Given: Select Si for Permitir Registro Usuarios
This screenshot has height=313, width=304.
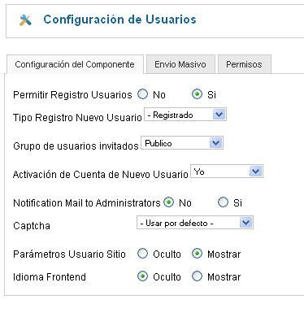Looking at the screenshot, I should (x=197, y=94).
